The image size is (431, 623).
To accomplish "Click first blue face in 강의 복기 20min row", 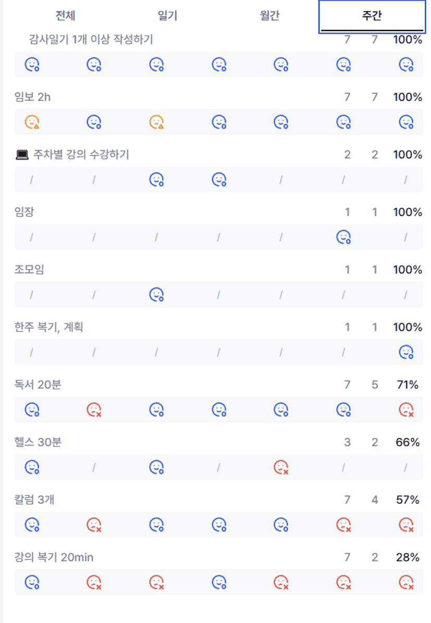I will tap(32, 582).
